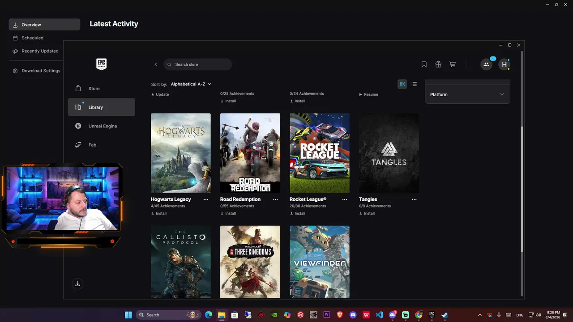This screenshot has width=573, height=322.
Task: Show hidden system tray icons
Action: (x=480, y=315)
